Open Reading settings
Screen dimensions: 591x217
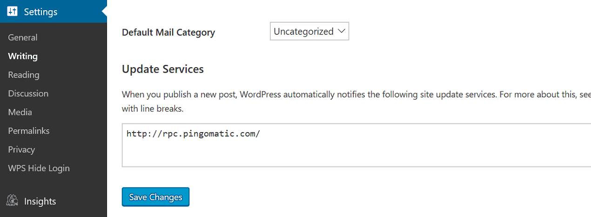point(24,75)
